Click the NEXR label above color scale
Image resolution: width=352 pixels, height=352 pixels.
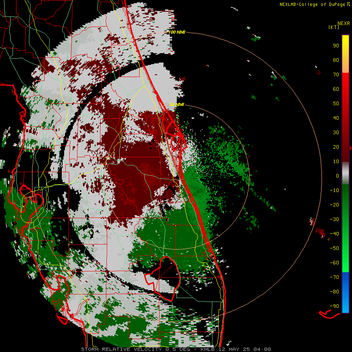344,23
